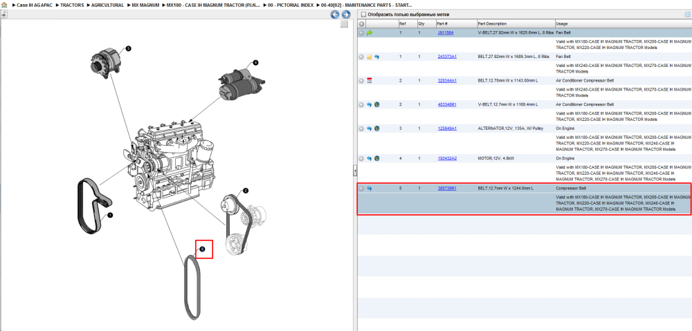This screenshot has width=692, height=331.
Task: Select callout 5 on the diagram
Action: (x=202, y=249)
